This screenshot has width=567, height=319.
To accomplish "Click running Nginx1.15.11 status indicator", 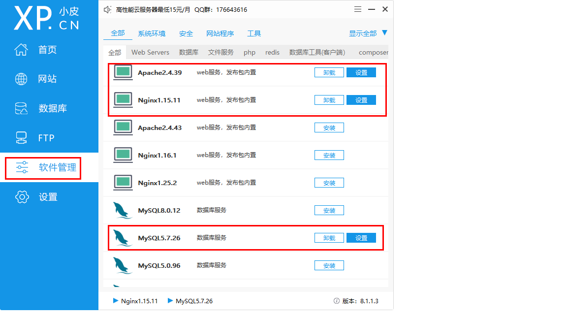I will tap(135, 301).
